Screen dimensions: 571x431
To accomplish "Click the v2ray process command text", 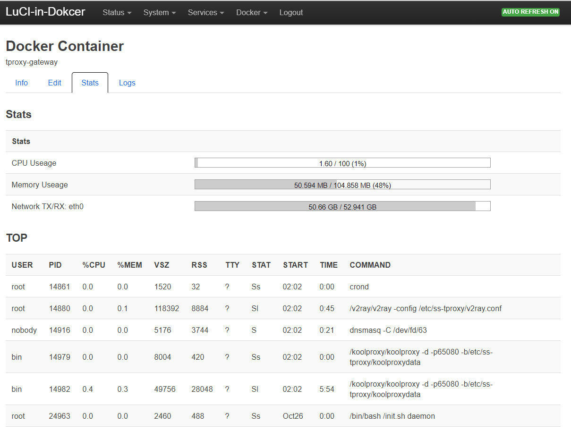I will click(x=425, y=308).
